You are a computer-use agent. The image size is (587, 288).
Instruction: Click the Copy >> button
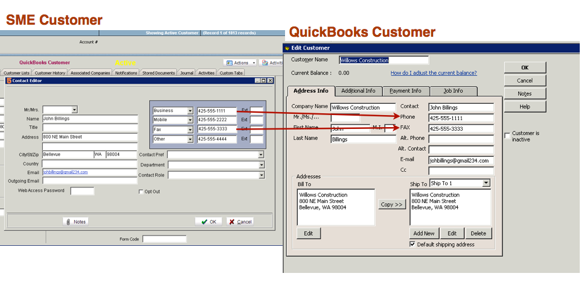[391, 204]
